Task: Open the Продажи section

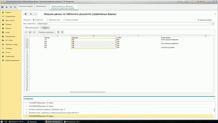Action: pos(9,24)
